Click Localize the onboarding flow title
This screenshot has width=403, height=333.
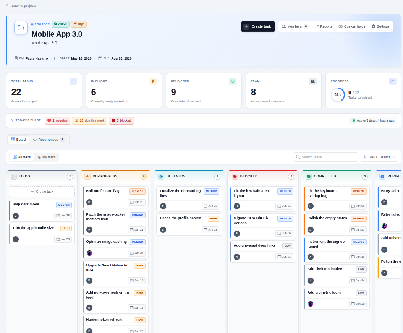tap(180, 193)
